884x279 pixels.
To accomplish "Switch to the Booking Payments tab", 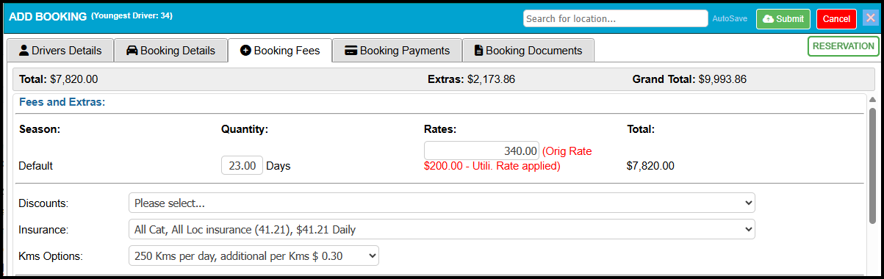I will coord(398,51).
